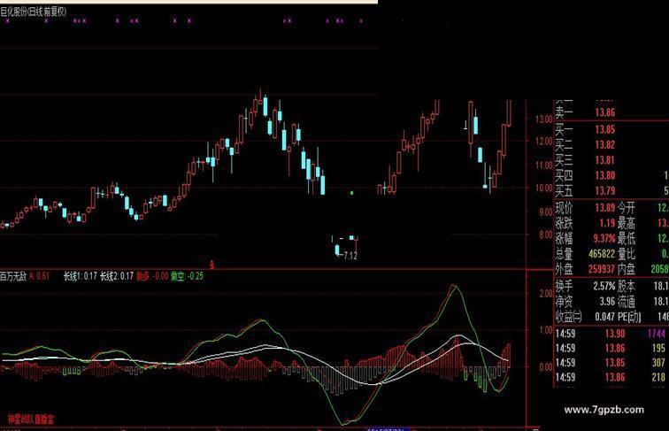Select the 14:59 tick at 13.90

611,334
